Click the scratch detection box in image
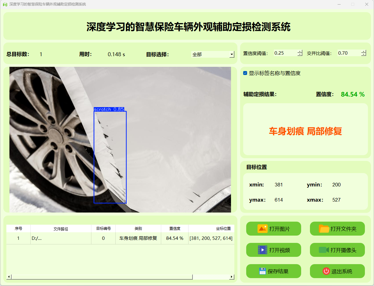The height and width of the screenshot is (286, 374). coord(110,157)
